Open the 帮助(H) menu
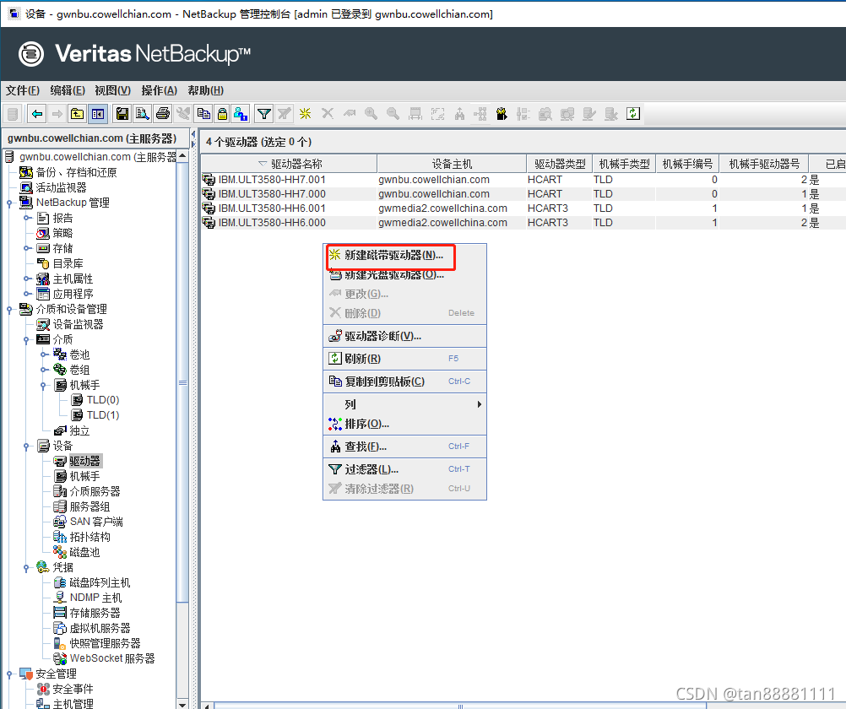 point(205,90)
